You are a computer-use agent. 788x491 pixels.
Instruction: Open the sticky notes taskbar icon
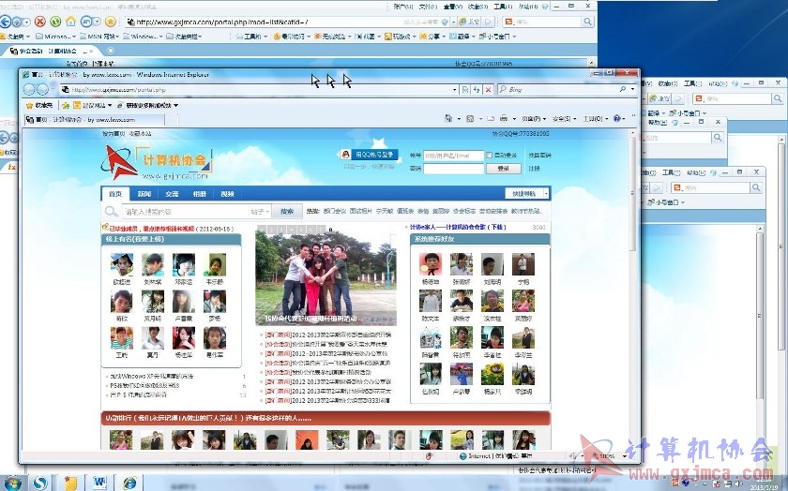[x=70, y=483]
